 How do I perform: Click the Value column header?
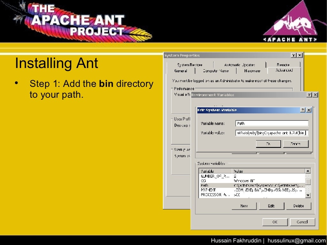(269, 171)
